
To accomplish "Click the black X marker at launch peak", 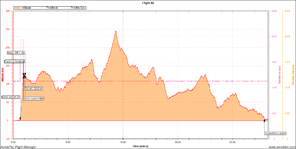I will coord(24,75).
